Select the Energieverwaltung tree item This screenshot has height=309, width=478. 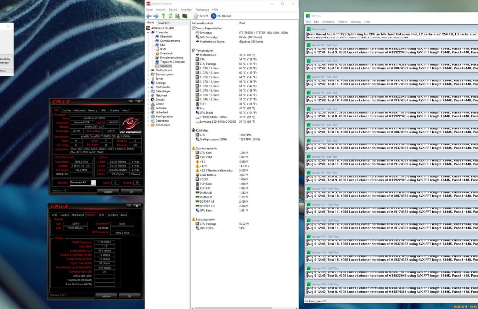[169, 58]
